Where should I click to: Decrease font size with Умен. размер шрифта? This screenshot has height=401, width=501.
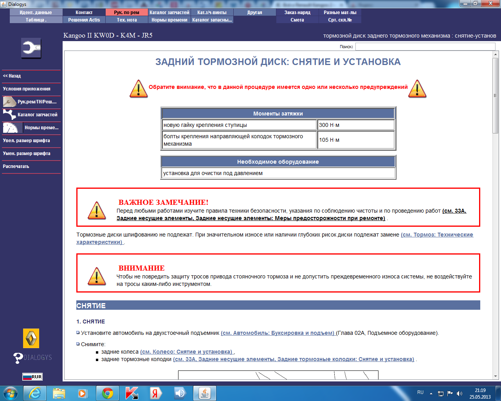[31, 154]
